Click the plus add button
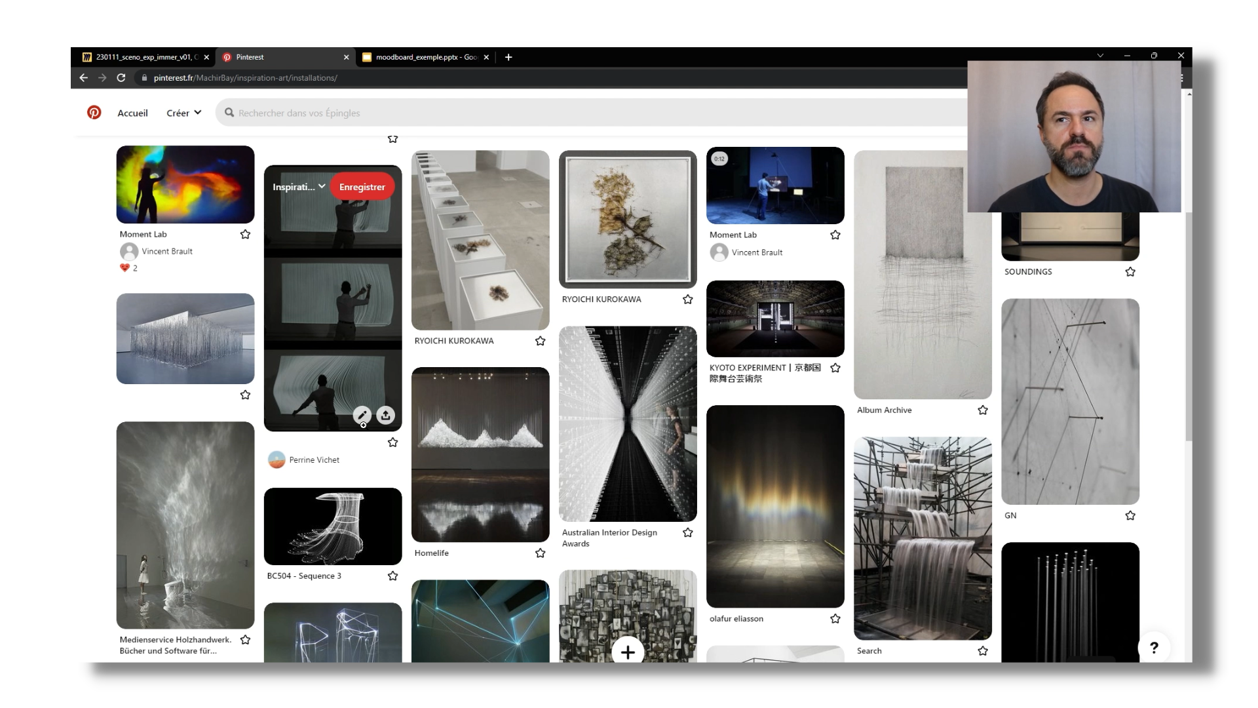The image size is (1258, 708). [628, 652]
